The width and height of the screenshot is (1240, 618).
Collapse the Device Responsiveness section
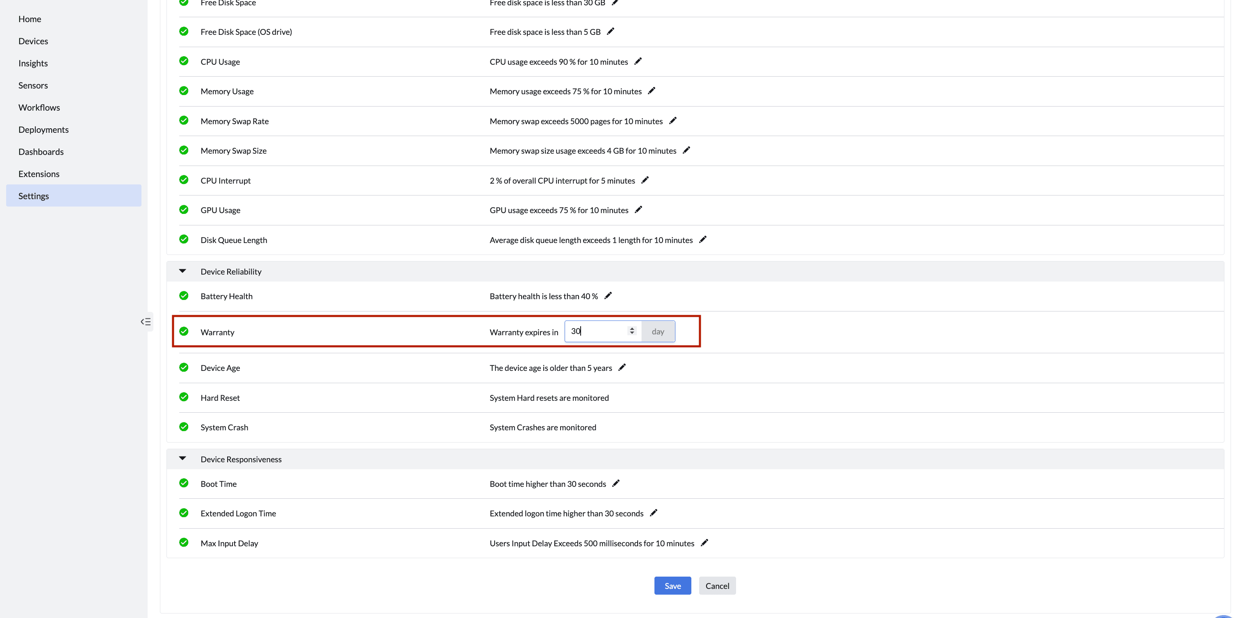[x=182, y=459]
